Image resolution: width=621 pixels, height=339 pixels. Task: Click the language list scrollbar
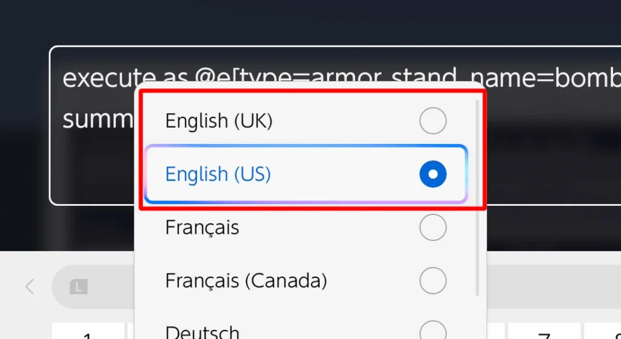tap(478, 200)
